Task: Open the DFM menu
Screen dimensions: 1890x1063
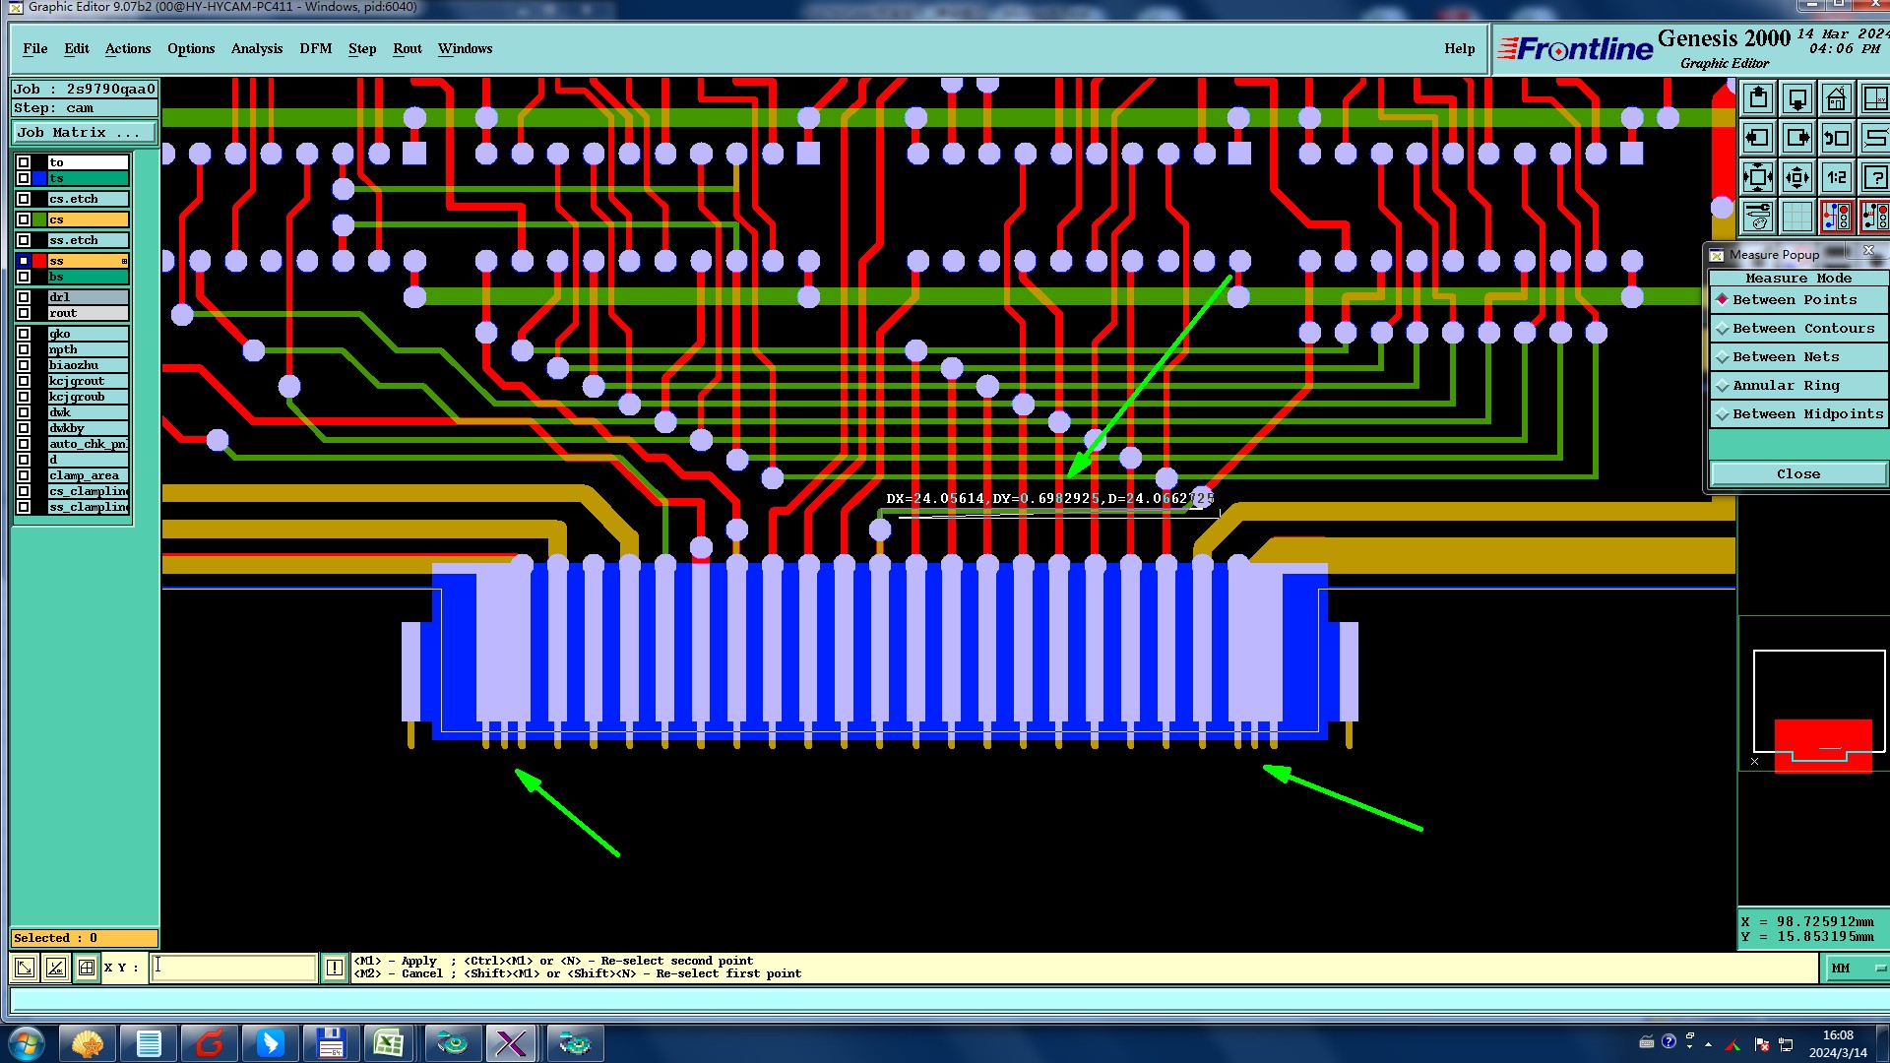Action: (x=315, y=49)
